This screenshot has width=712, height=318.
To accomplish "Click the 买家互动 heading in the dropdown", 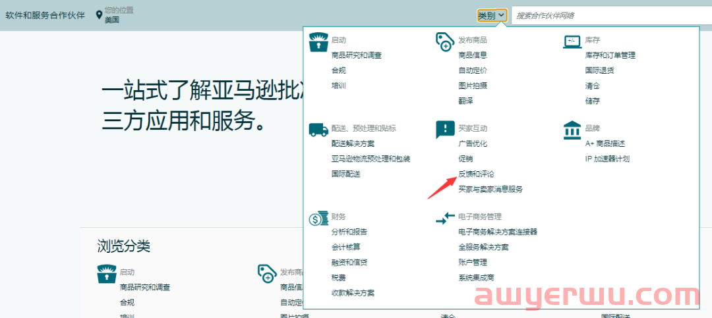I will 473,128.
